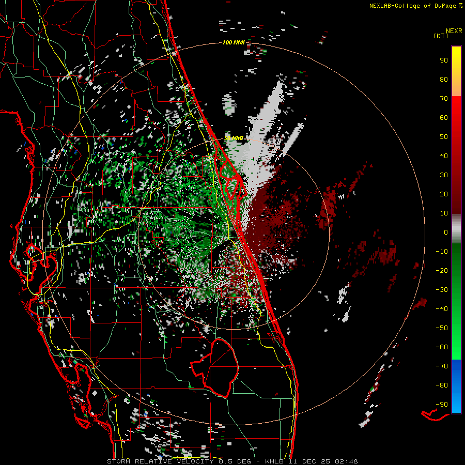Click the -70 knot scale value
This screenshot has width=465, height=465.
pyautogui.click(x=442, y=366)
